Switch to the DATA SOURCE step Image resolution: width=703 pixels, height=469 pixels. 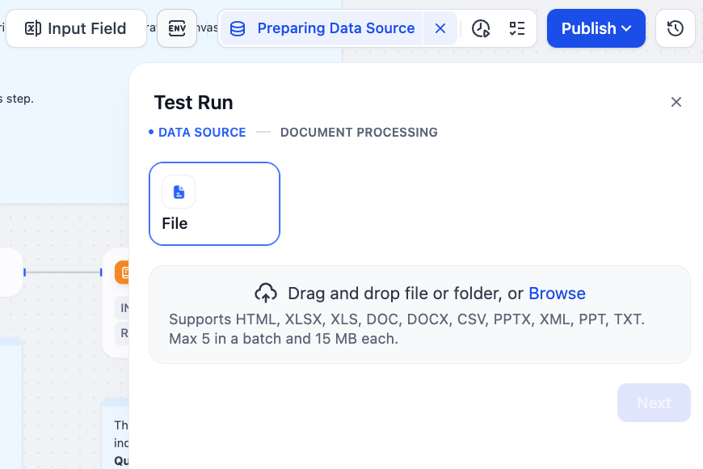201,133
